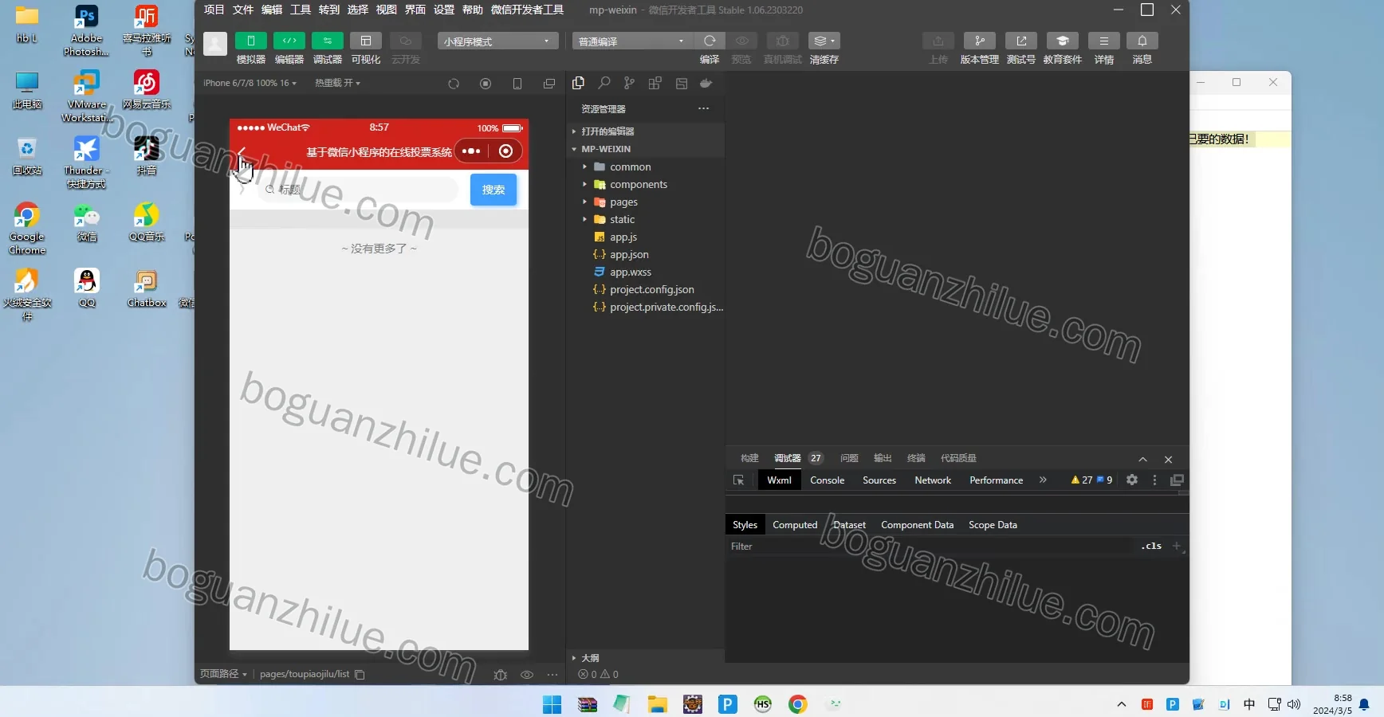This screenshot has width=1384, height=717.
Task: Toggle the 调试器 debugger panel button
Action: 327,41
